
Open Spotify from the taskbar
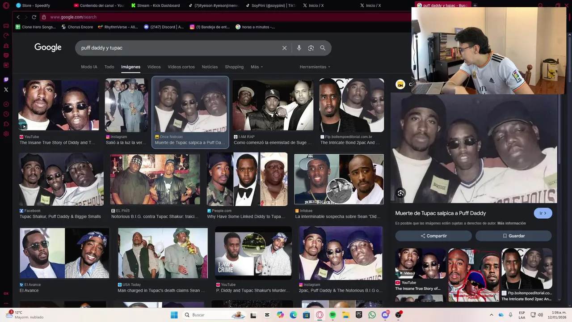[332, 315]
